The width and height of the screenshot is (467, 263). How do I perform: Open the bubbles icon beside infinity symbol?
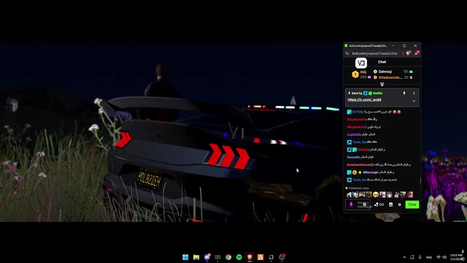(x=376, y=205)
